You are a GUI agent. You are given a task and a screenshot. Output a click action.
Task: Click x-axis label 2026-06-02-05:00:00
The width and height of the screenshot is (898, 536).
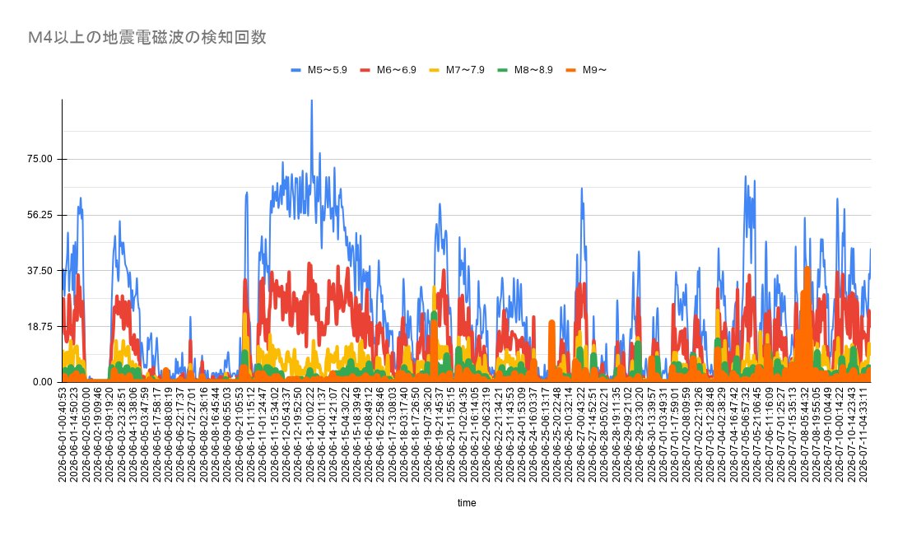click(x=86, y=435)
